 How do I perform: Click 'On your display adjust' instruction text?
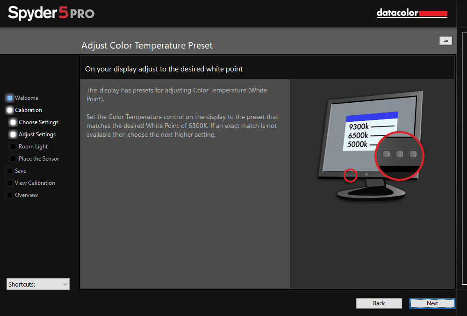click(164, 69)
